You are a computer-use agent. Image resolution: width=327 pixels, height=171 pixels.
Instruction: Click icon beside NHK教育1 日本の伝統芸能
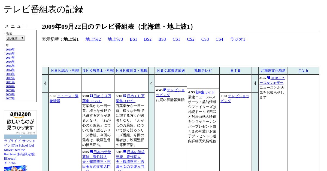(x=91, y=152)
